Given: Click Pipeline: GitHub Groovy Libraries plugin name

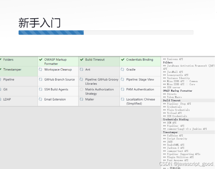Looking at the screenshot, I should point(102,81).
